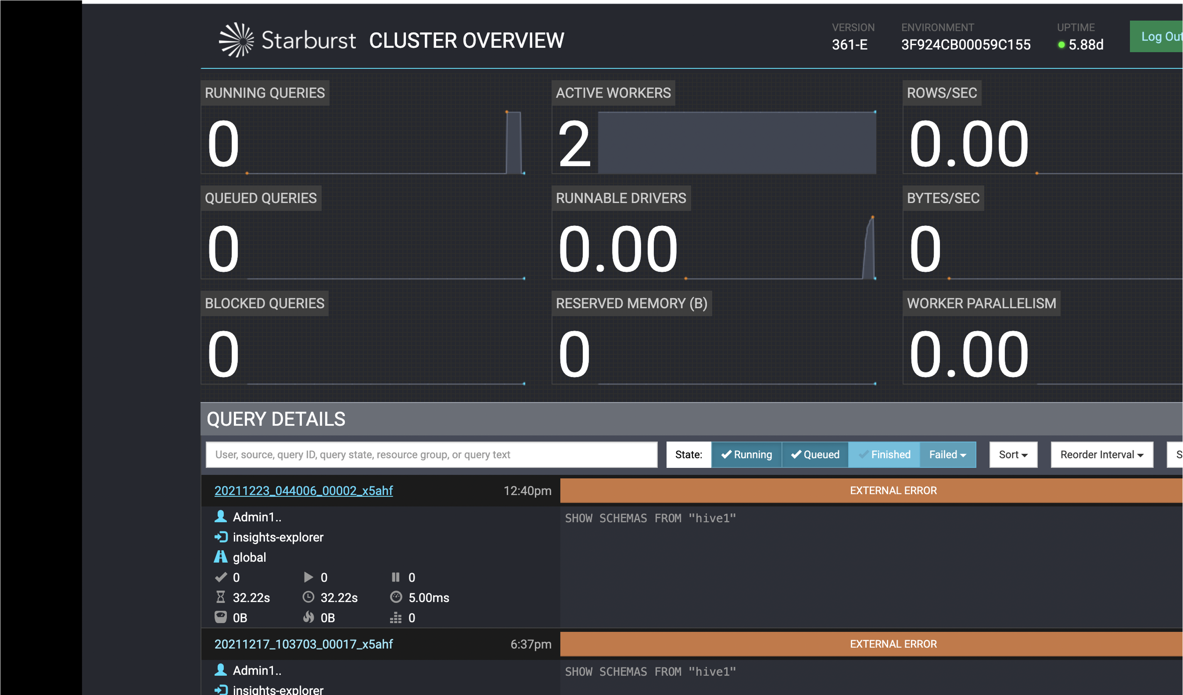Click the orange EXTERNAL ERROR bar of first query
The image size is (1183, 695).
[x=871, y=490]
